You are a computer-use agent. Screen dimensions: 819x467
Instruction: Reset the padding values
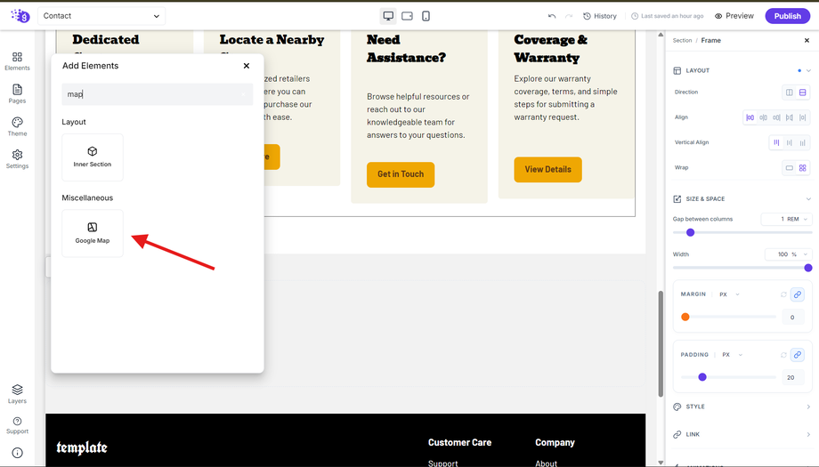click(x=783, y=355)
